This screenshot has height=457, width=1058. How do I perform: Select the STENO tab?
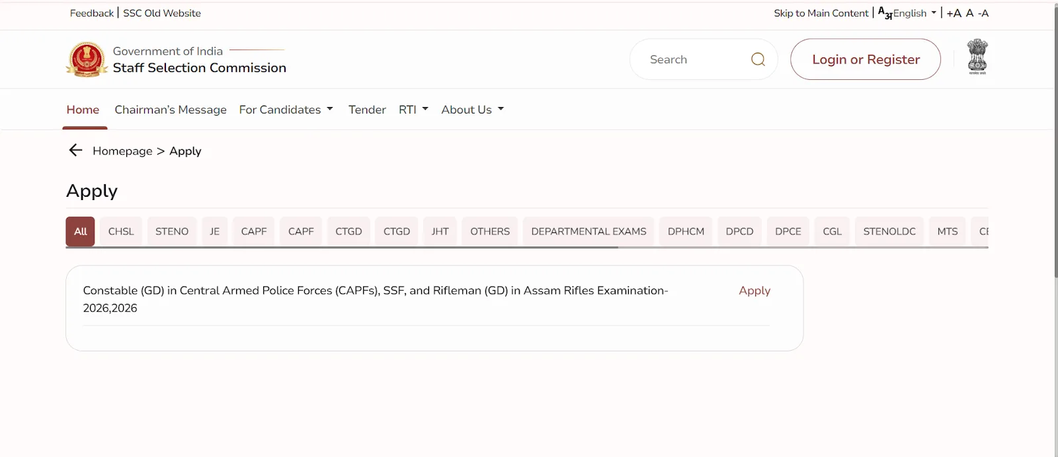click(172, 231)
